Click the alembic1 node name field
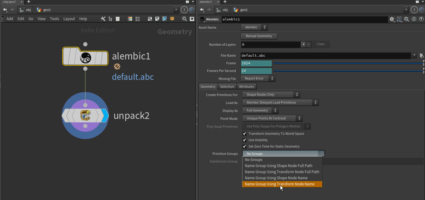425x200 pixels. [x=305, y=19]
